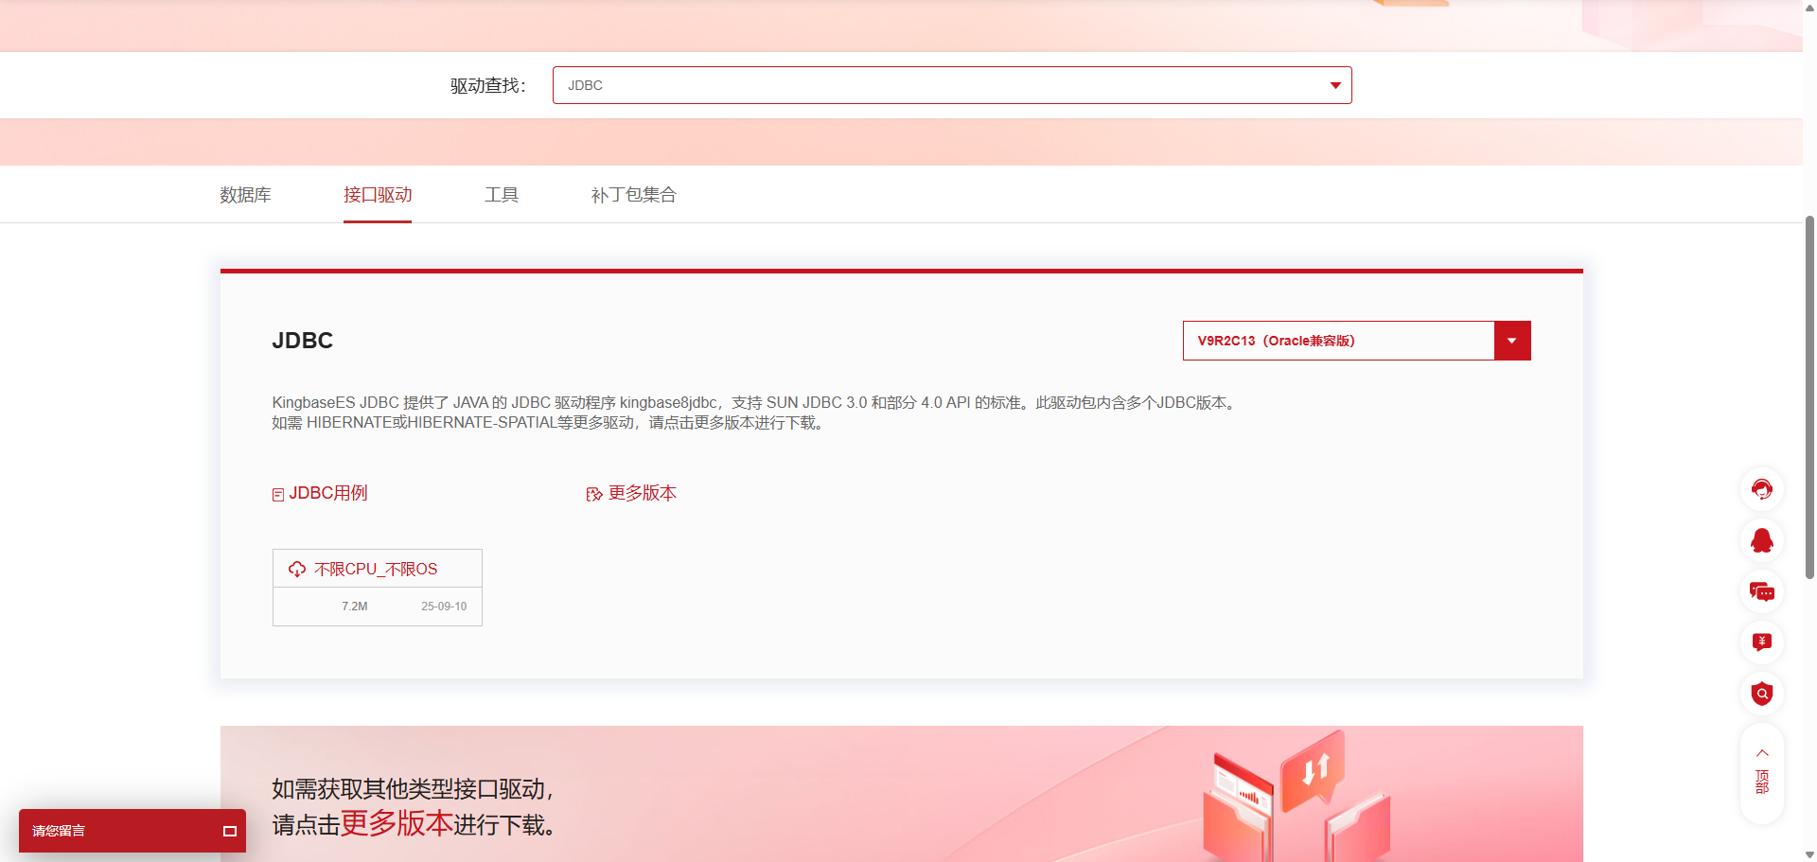Open the yen price inquiry icon

pos(1761,642)
